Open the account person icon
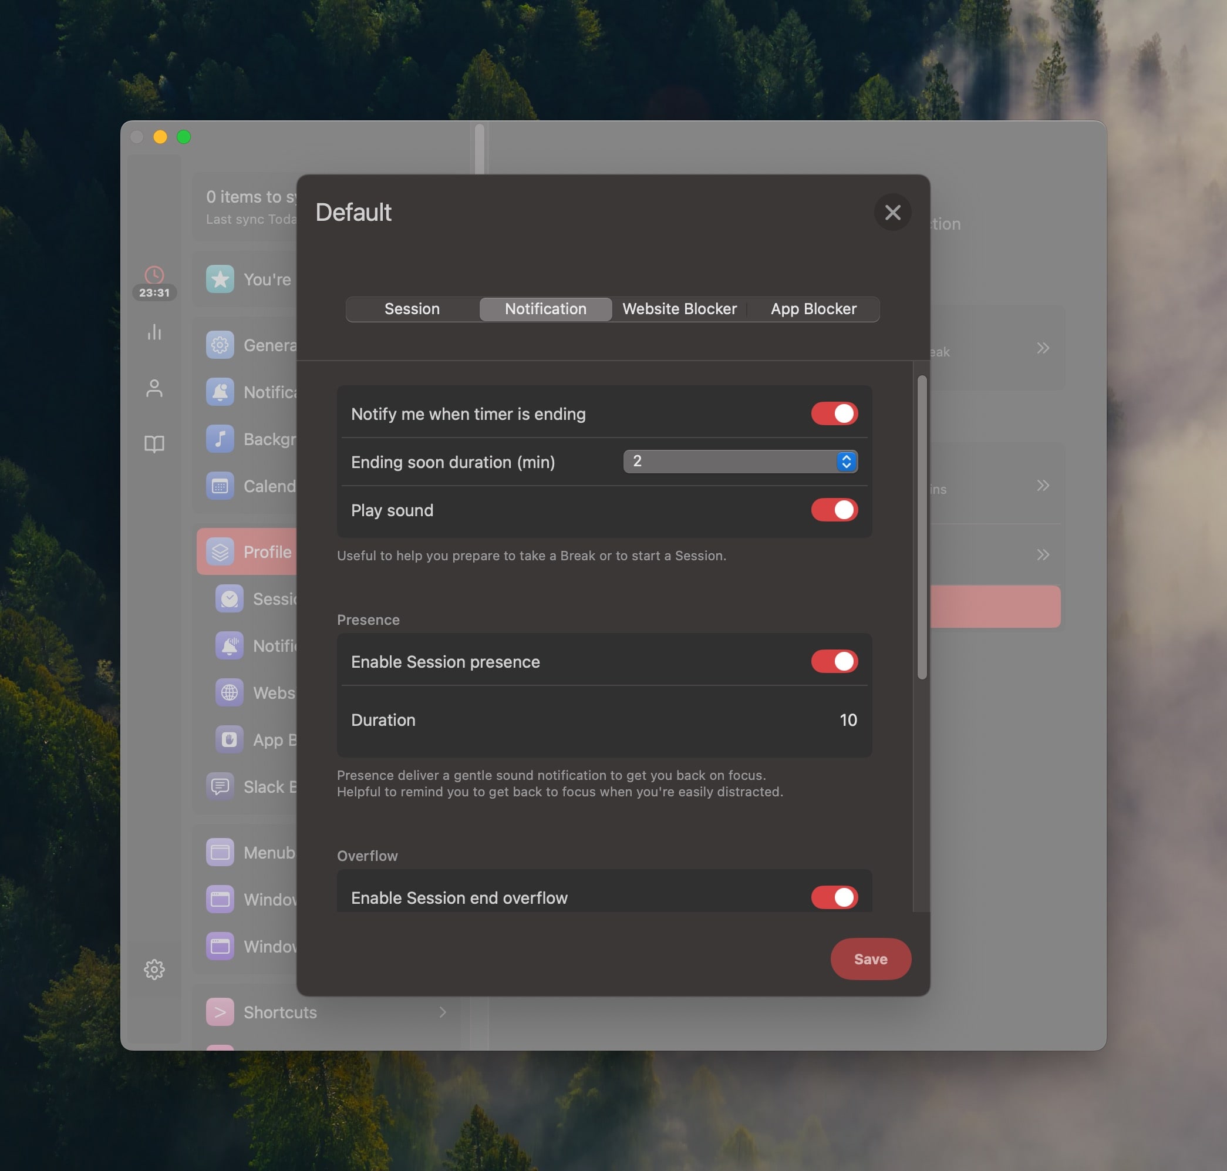1227x1171 pixels. click(x=154, y=388)
